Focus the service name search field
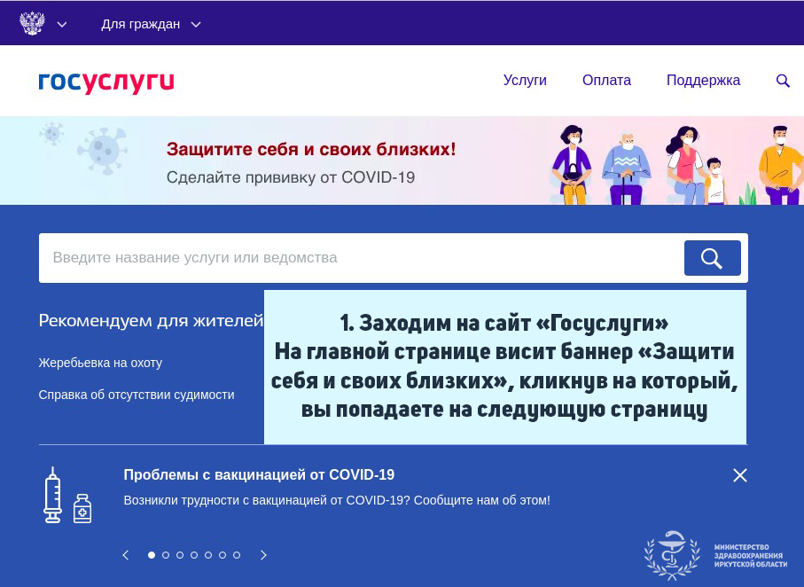This screenshot has width=804, height=587. pos(355,258)
